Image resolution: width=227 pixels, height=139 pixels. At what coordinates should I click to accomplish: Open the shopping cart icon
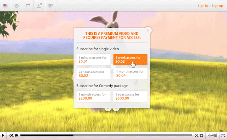[28, 6]
